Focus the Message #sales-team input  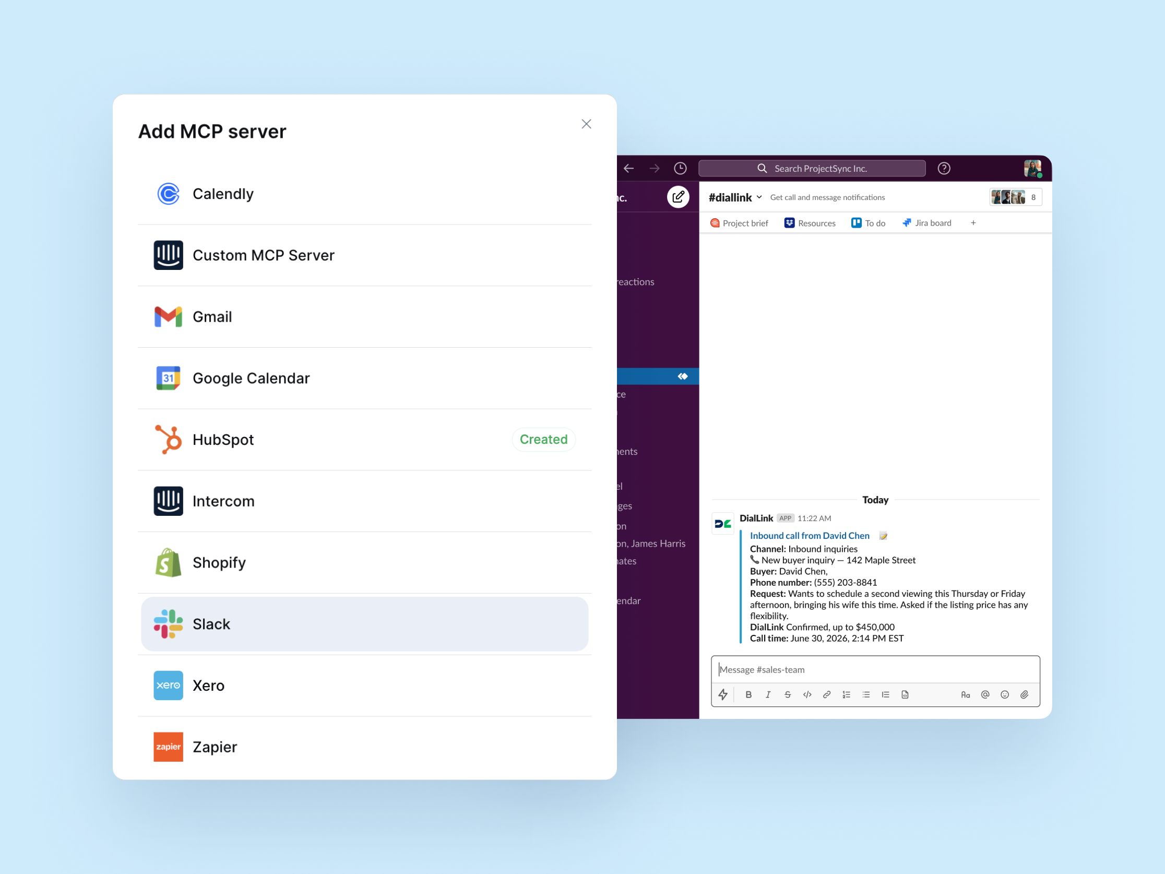pos(875,669)
